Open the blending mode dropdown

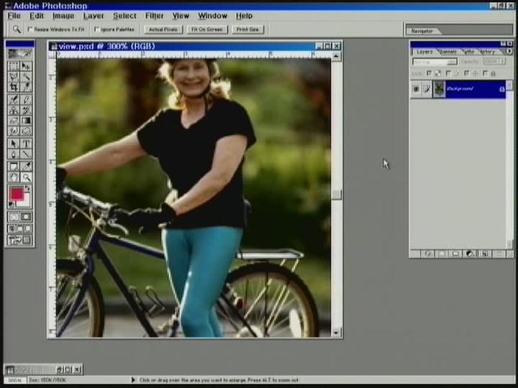[x=435, y=62]
